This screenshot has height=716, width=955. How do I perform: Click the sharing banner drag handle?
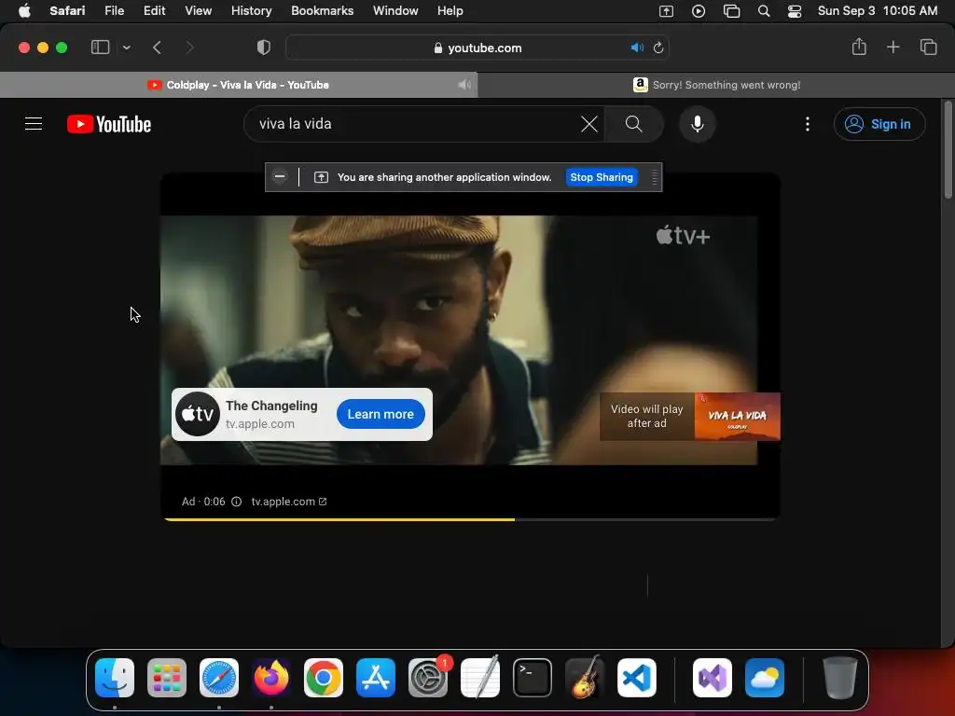point(655,177)
